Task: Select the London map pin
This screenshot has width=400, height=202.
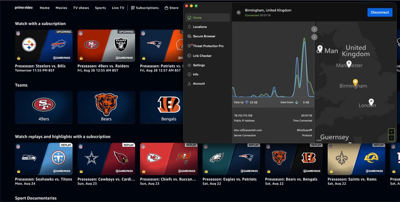Action: [371, 102]
